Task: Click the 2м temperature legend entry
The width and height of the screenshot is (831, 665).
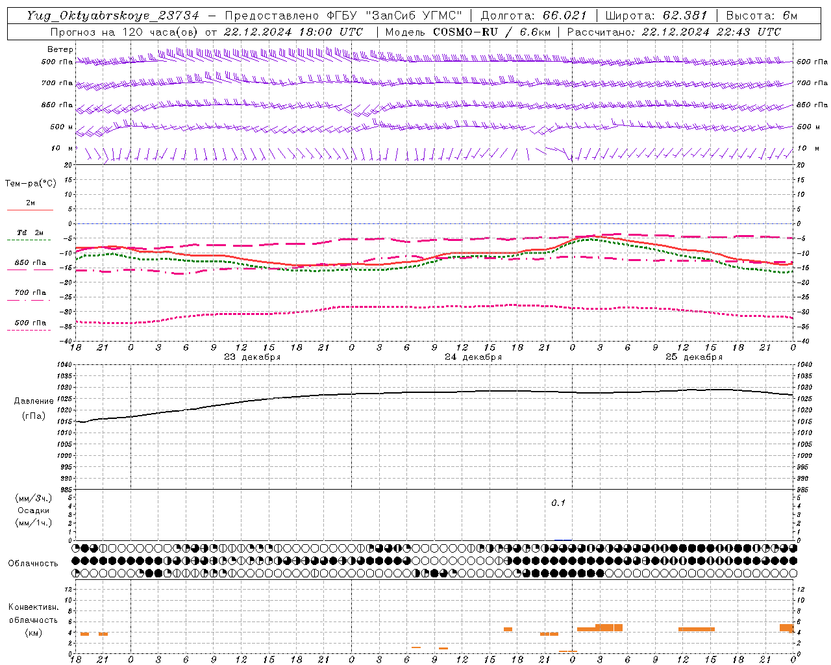Action: click(31, 203)
